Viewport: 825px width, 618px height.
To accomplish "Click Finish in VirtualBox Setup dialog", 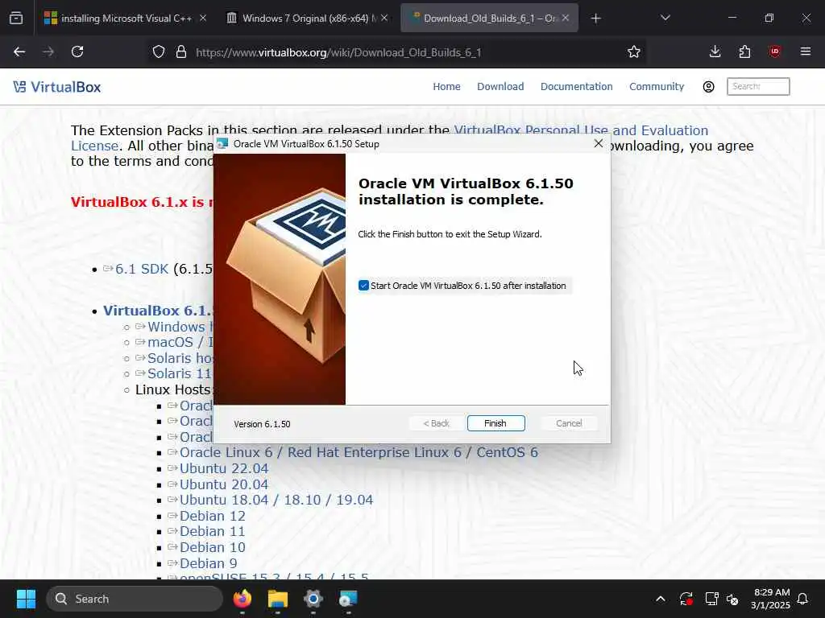I will [x=495, y=423].
